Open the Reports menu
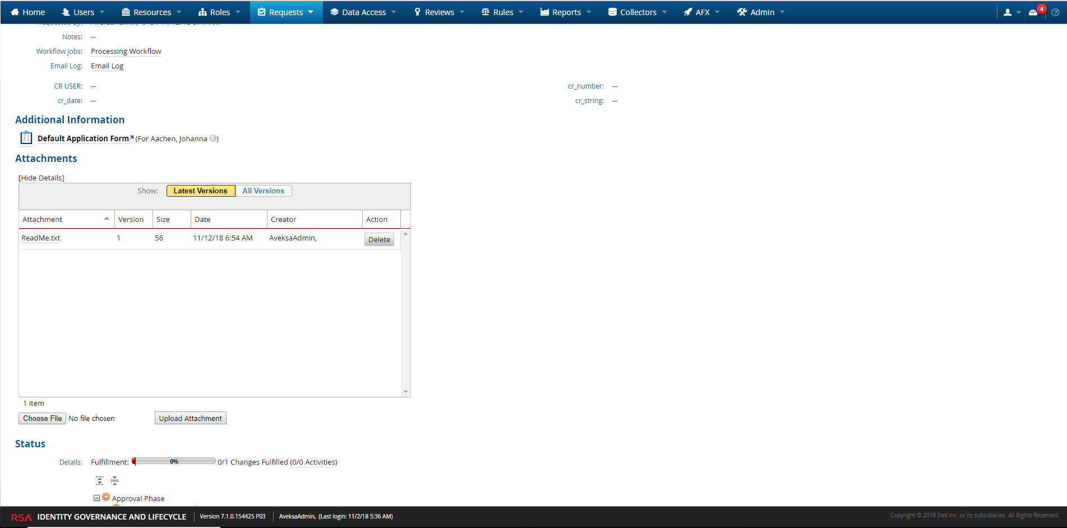Viewport: 1067px width, 528px height. click(565, 12)
